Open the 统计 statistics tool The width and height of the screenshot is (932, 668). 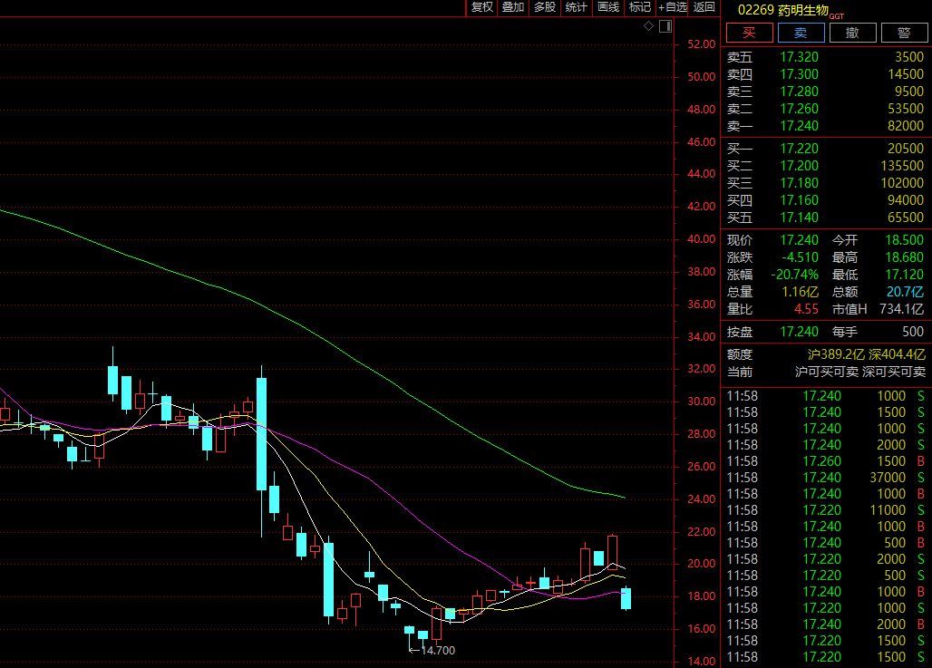coord(576,7)
